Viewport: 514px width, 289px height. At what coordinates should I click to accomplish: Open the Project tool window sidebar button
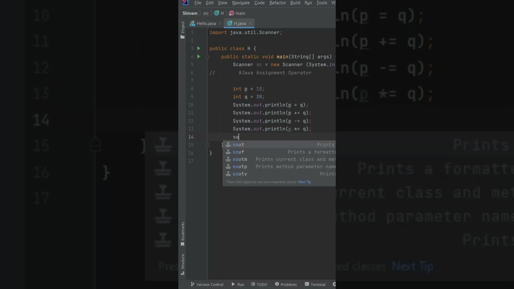183,31
